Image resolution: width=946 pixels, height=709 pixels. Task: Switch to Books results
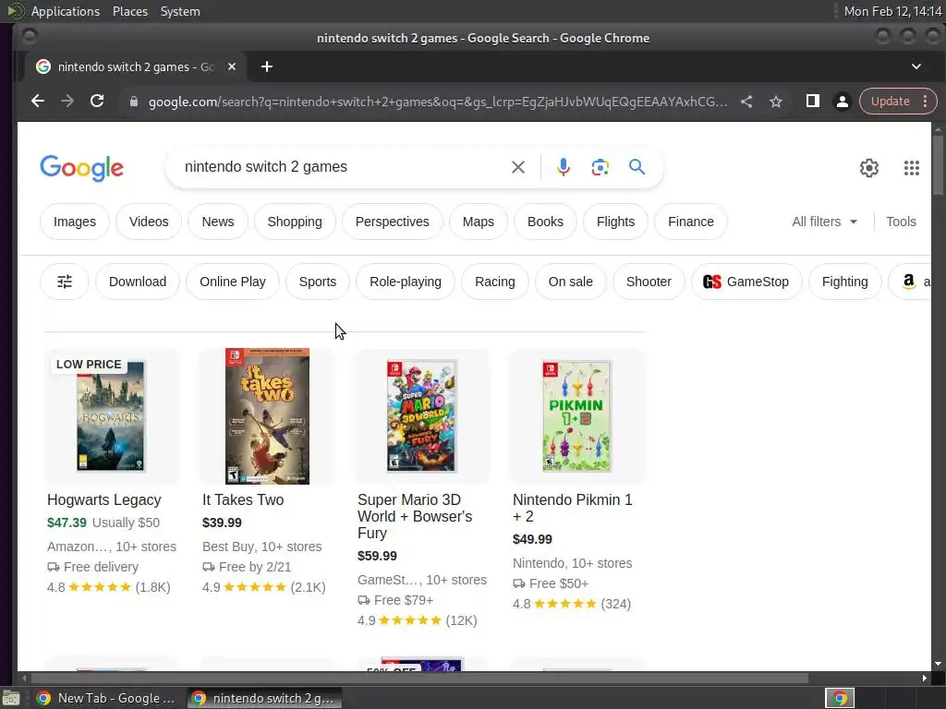click(545, 222)
